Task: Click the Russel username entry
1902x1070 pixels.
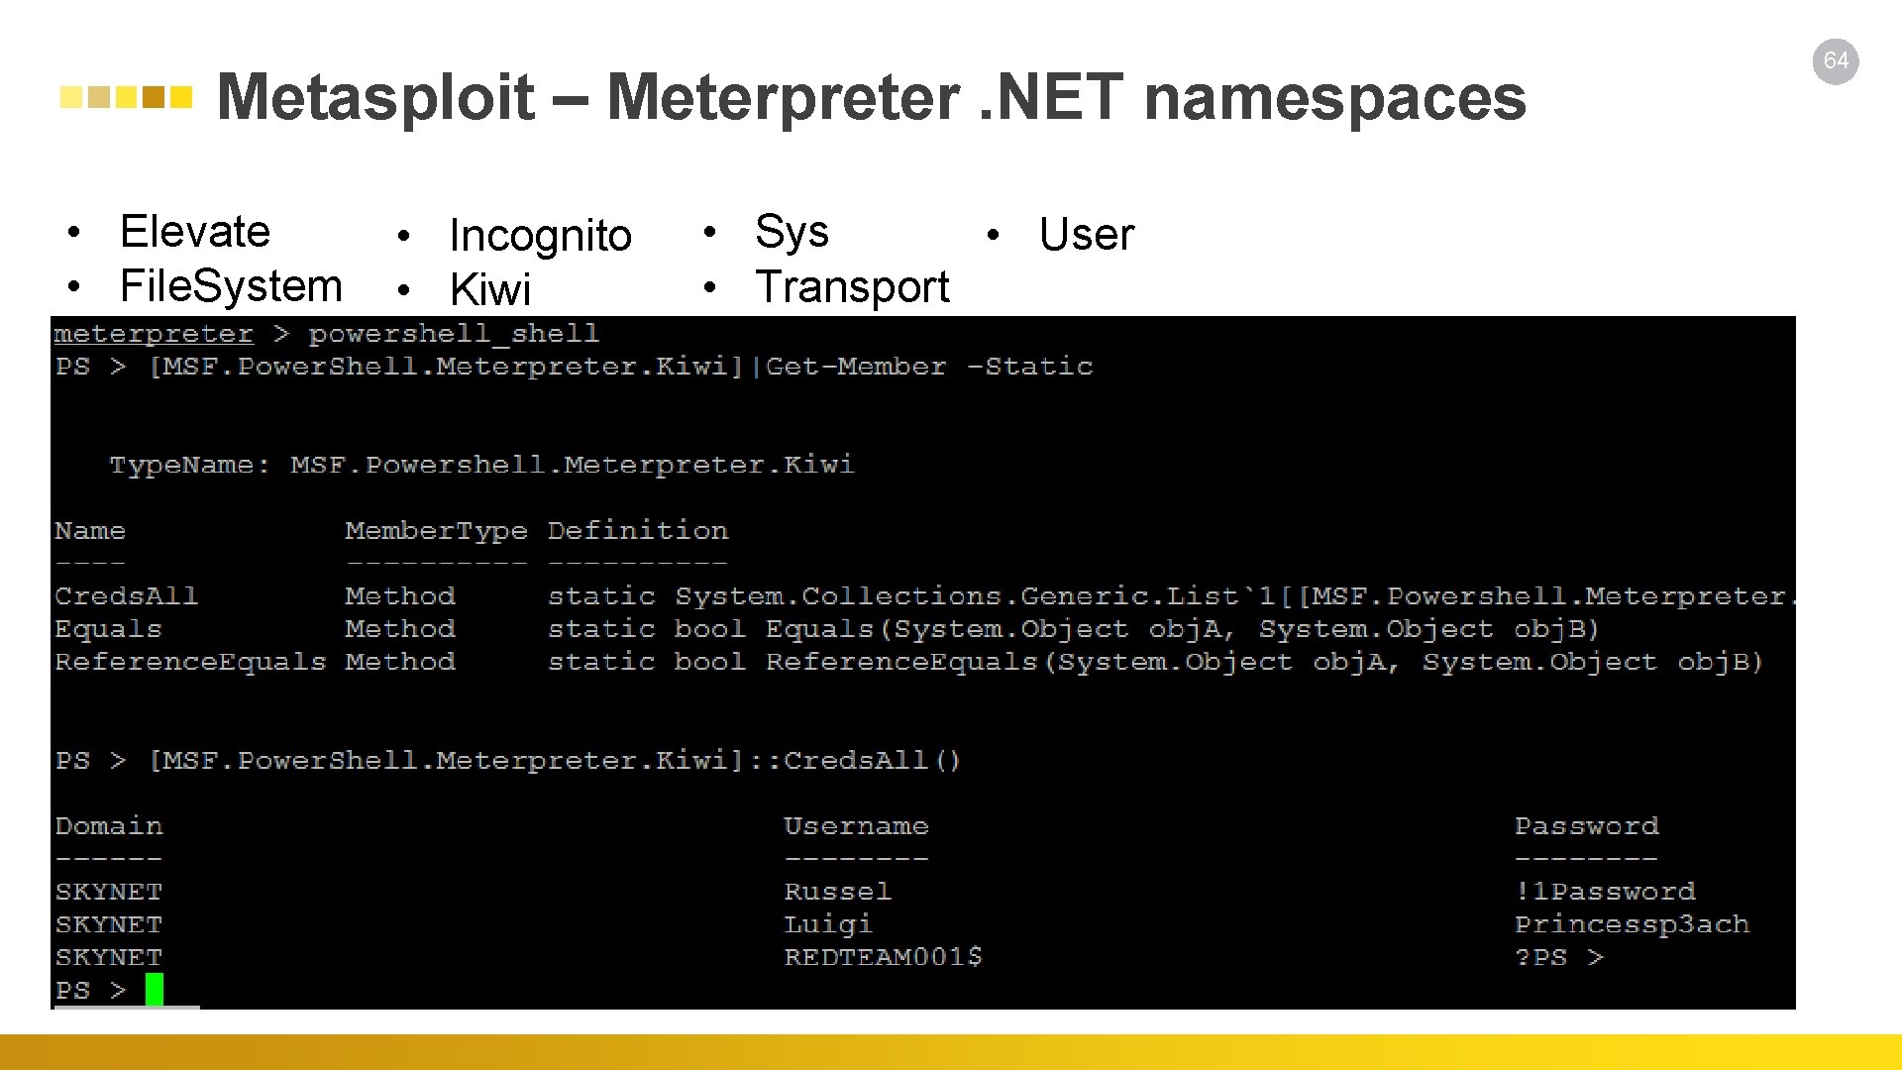Action: click(x=837, y=892)
